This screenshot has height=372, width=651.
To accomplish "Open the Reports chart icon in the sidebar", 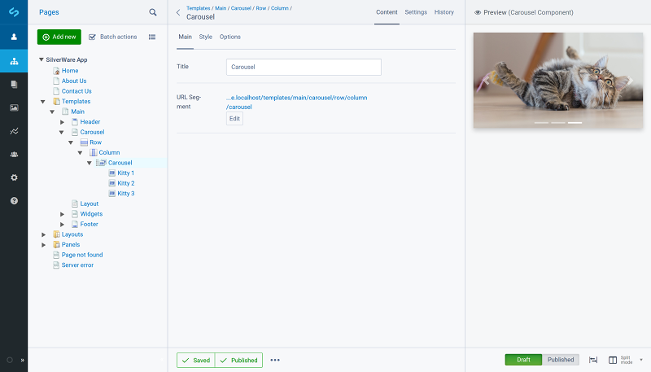I will click(x=14, y=130).
